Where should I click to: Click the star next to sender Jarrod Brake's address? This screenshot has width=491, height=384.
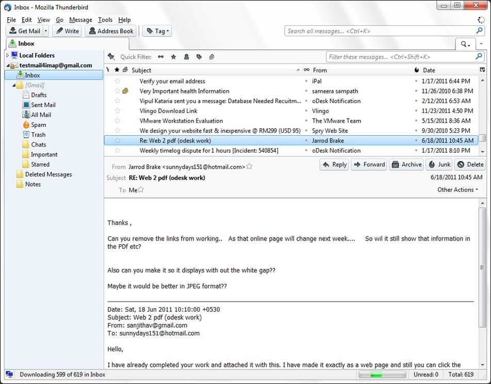tap(249, 167)
